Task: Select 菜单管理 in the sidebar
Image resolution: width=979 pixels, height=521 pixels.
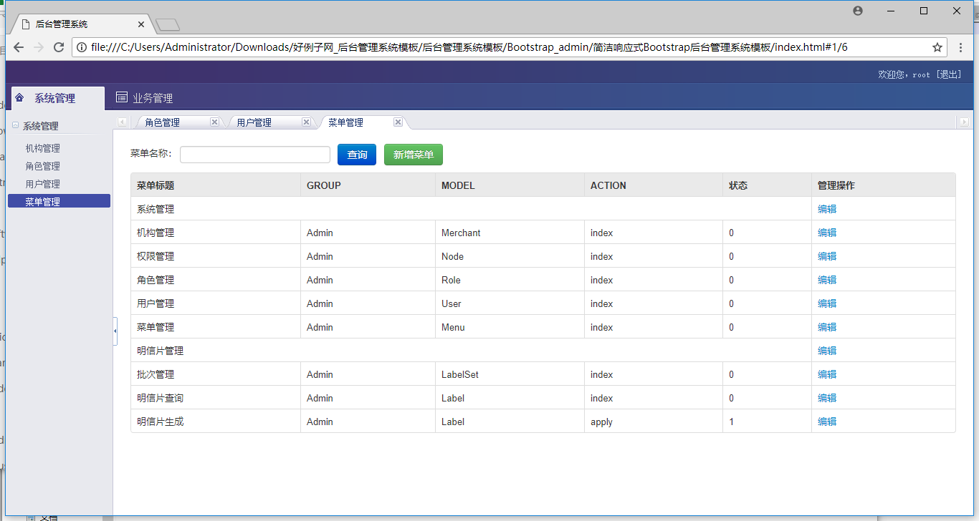Action: click(x=59, y=202)
